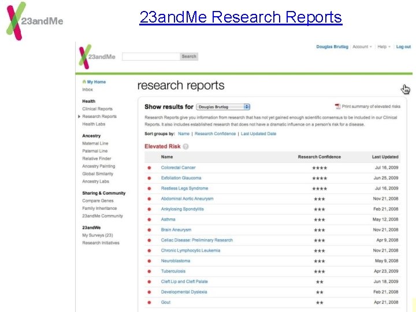Open Relative Finder in sidebar
The height and width of the screenshot is (312, 416).
96,159
